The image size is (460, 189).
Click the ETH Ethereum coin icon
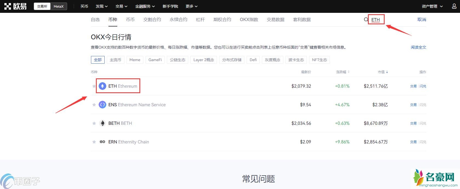tap(102, 86)
